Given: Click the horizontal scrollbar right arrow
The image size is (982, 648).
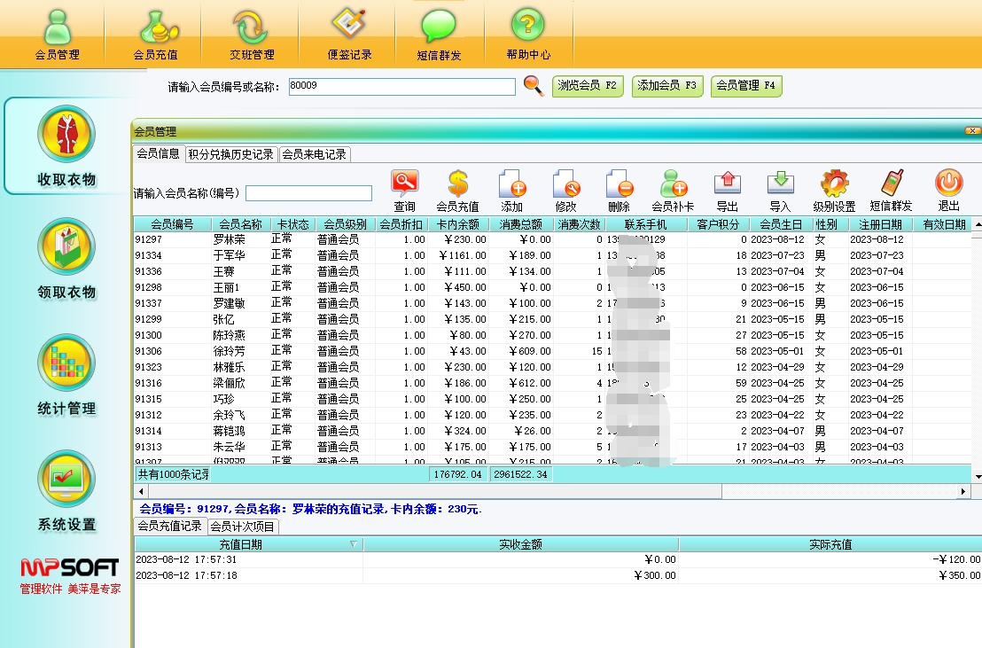Looking at the screenshot, I should pos(963,491).
